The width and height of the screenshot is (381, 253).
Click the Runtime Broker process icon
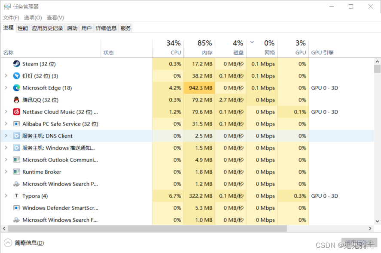16,172
